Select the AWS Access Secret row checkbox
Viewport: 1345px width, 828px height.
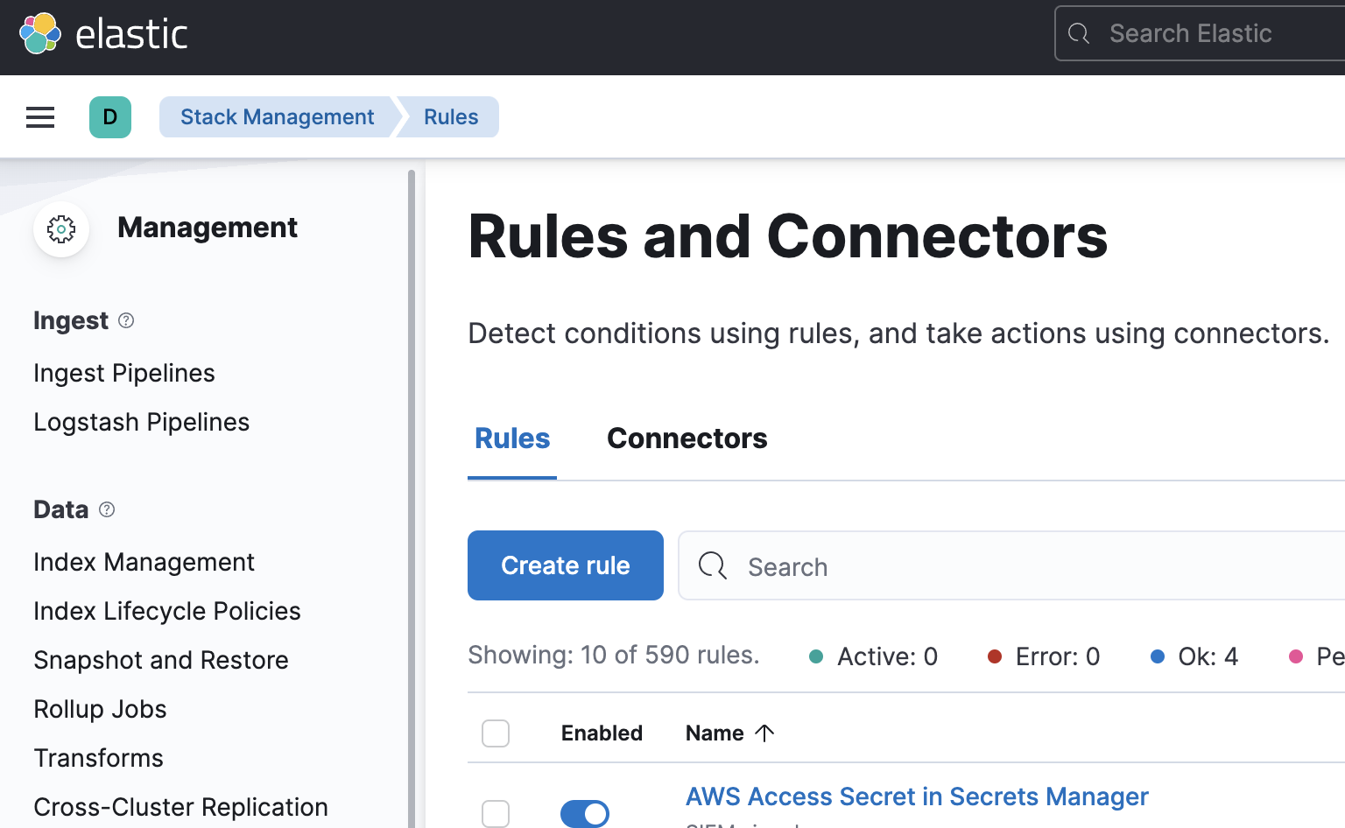(495, 813)
